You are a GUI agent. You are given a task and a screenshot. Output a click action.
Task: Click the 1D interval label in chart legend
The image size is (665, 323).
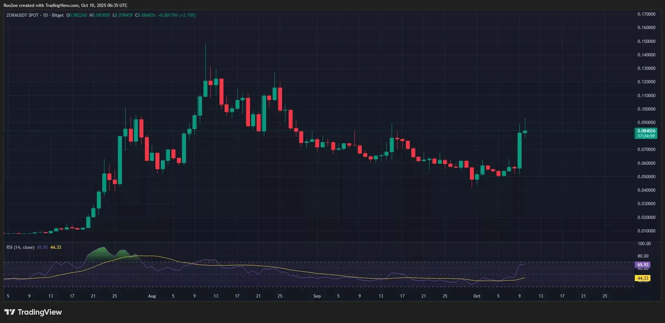45,15
